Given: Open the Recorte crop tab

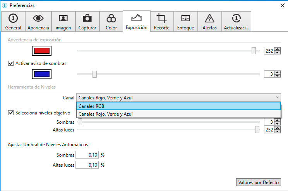Looking at the screenshot, I should (x=161, y=22).
